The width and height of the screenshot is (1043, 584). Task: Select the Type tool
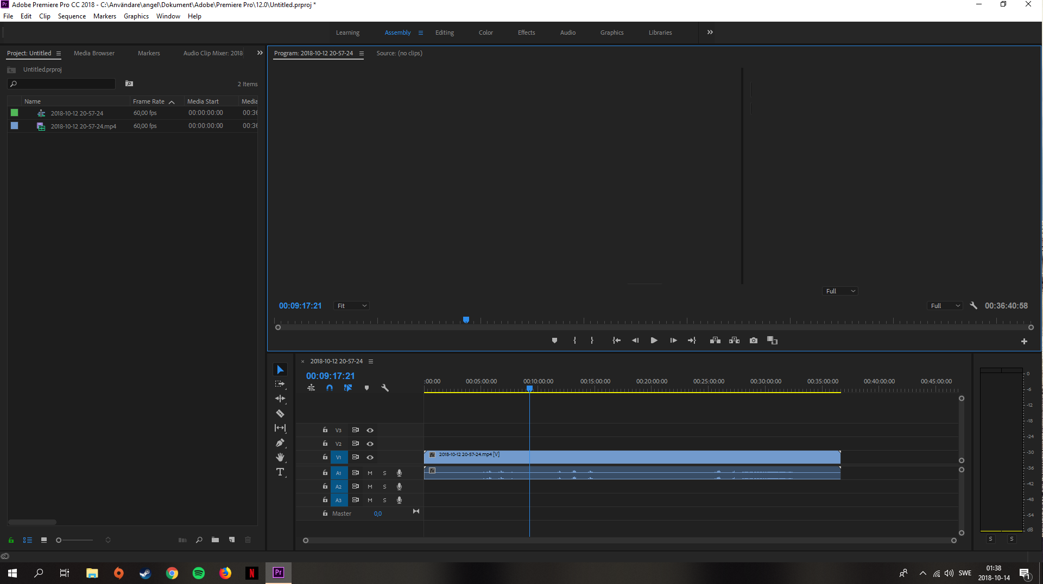(x=280, y=472)
